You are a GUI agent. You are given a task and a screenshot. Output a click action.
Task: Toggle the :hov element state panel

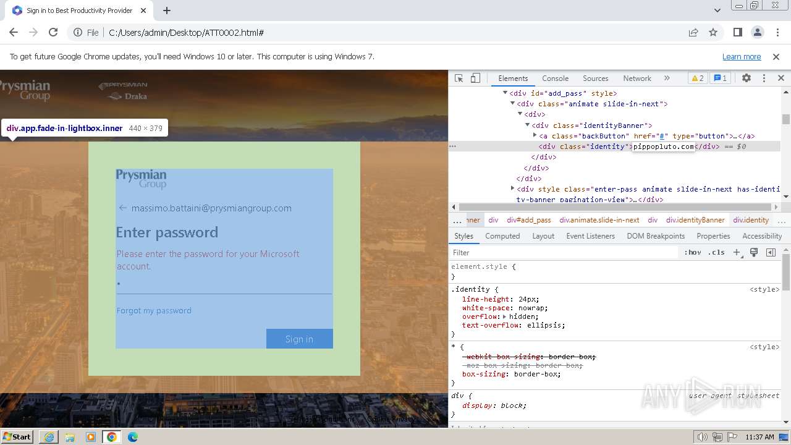pos(693,252)
